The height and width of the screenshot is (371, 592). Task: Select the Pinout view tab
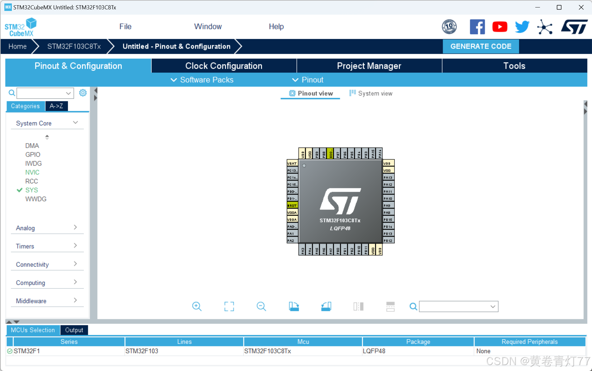(x=311, y=94)
